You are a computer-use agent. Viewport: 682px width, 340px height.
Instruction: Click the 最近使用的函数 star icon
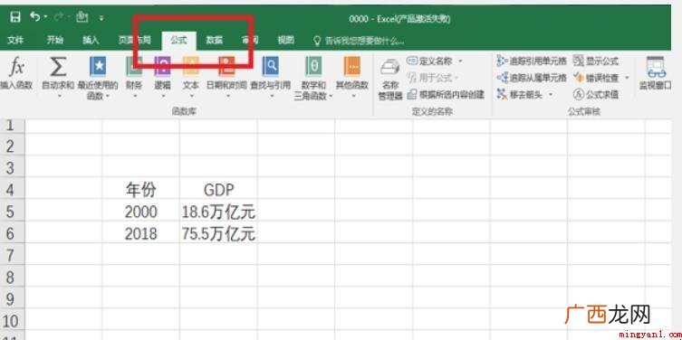tap(98, 66)
